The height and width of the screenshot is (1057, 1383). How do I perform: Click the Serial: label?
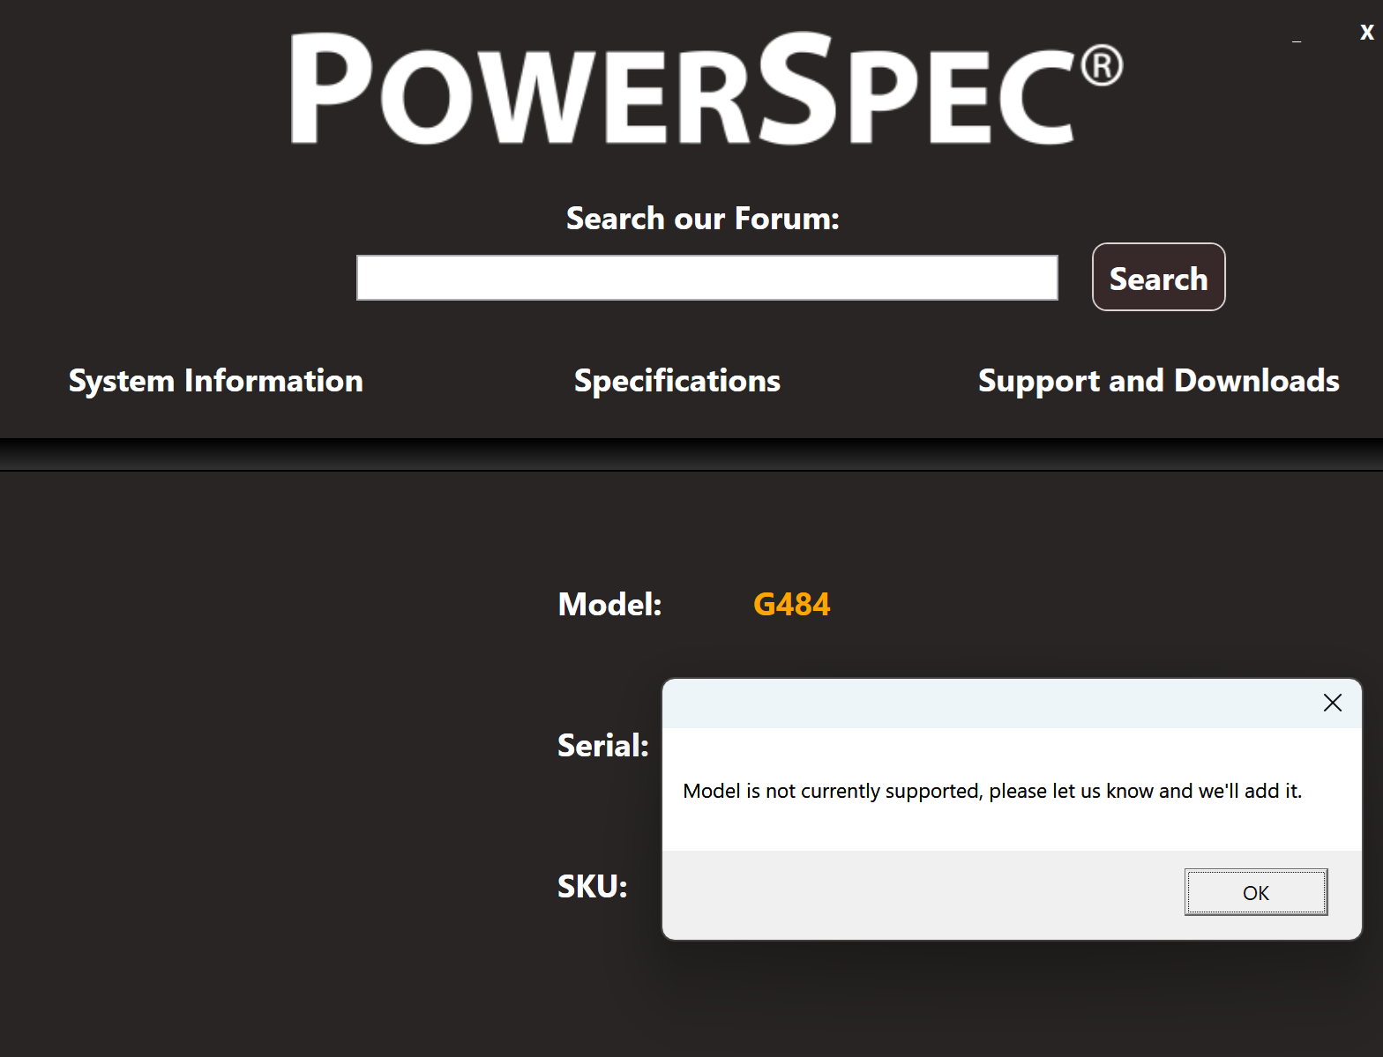tap(603, 746)
